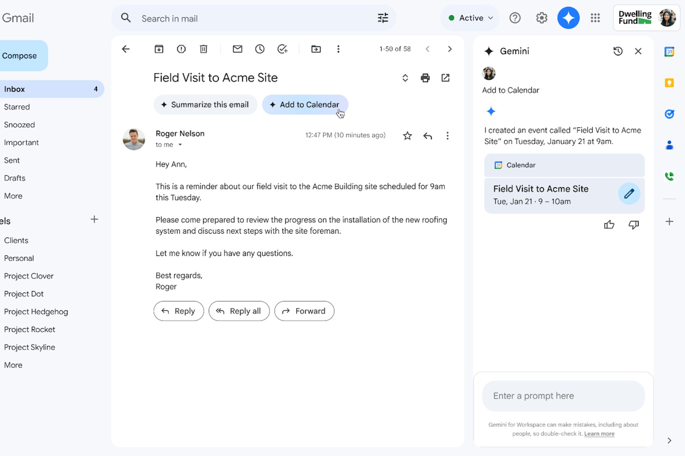Give thumbs up to Gemini response

(x=609, y=225)
